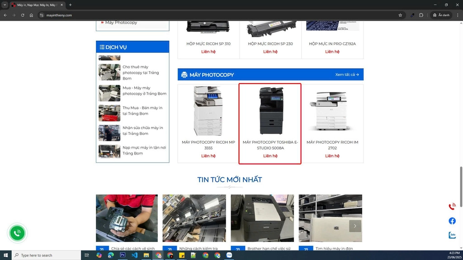Advance news carousel with right arrow
This screenshot has width=463, height=260.
[355, 226]
